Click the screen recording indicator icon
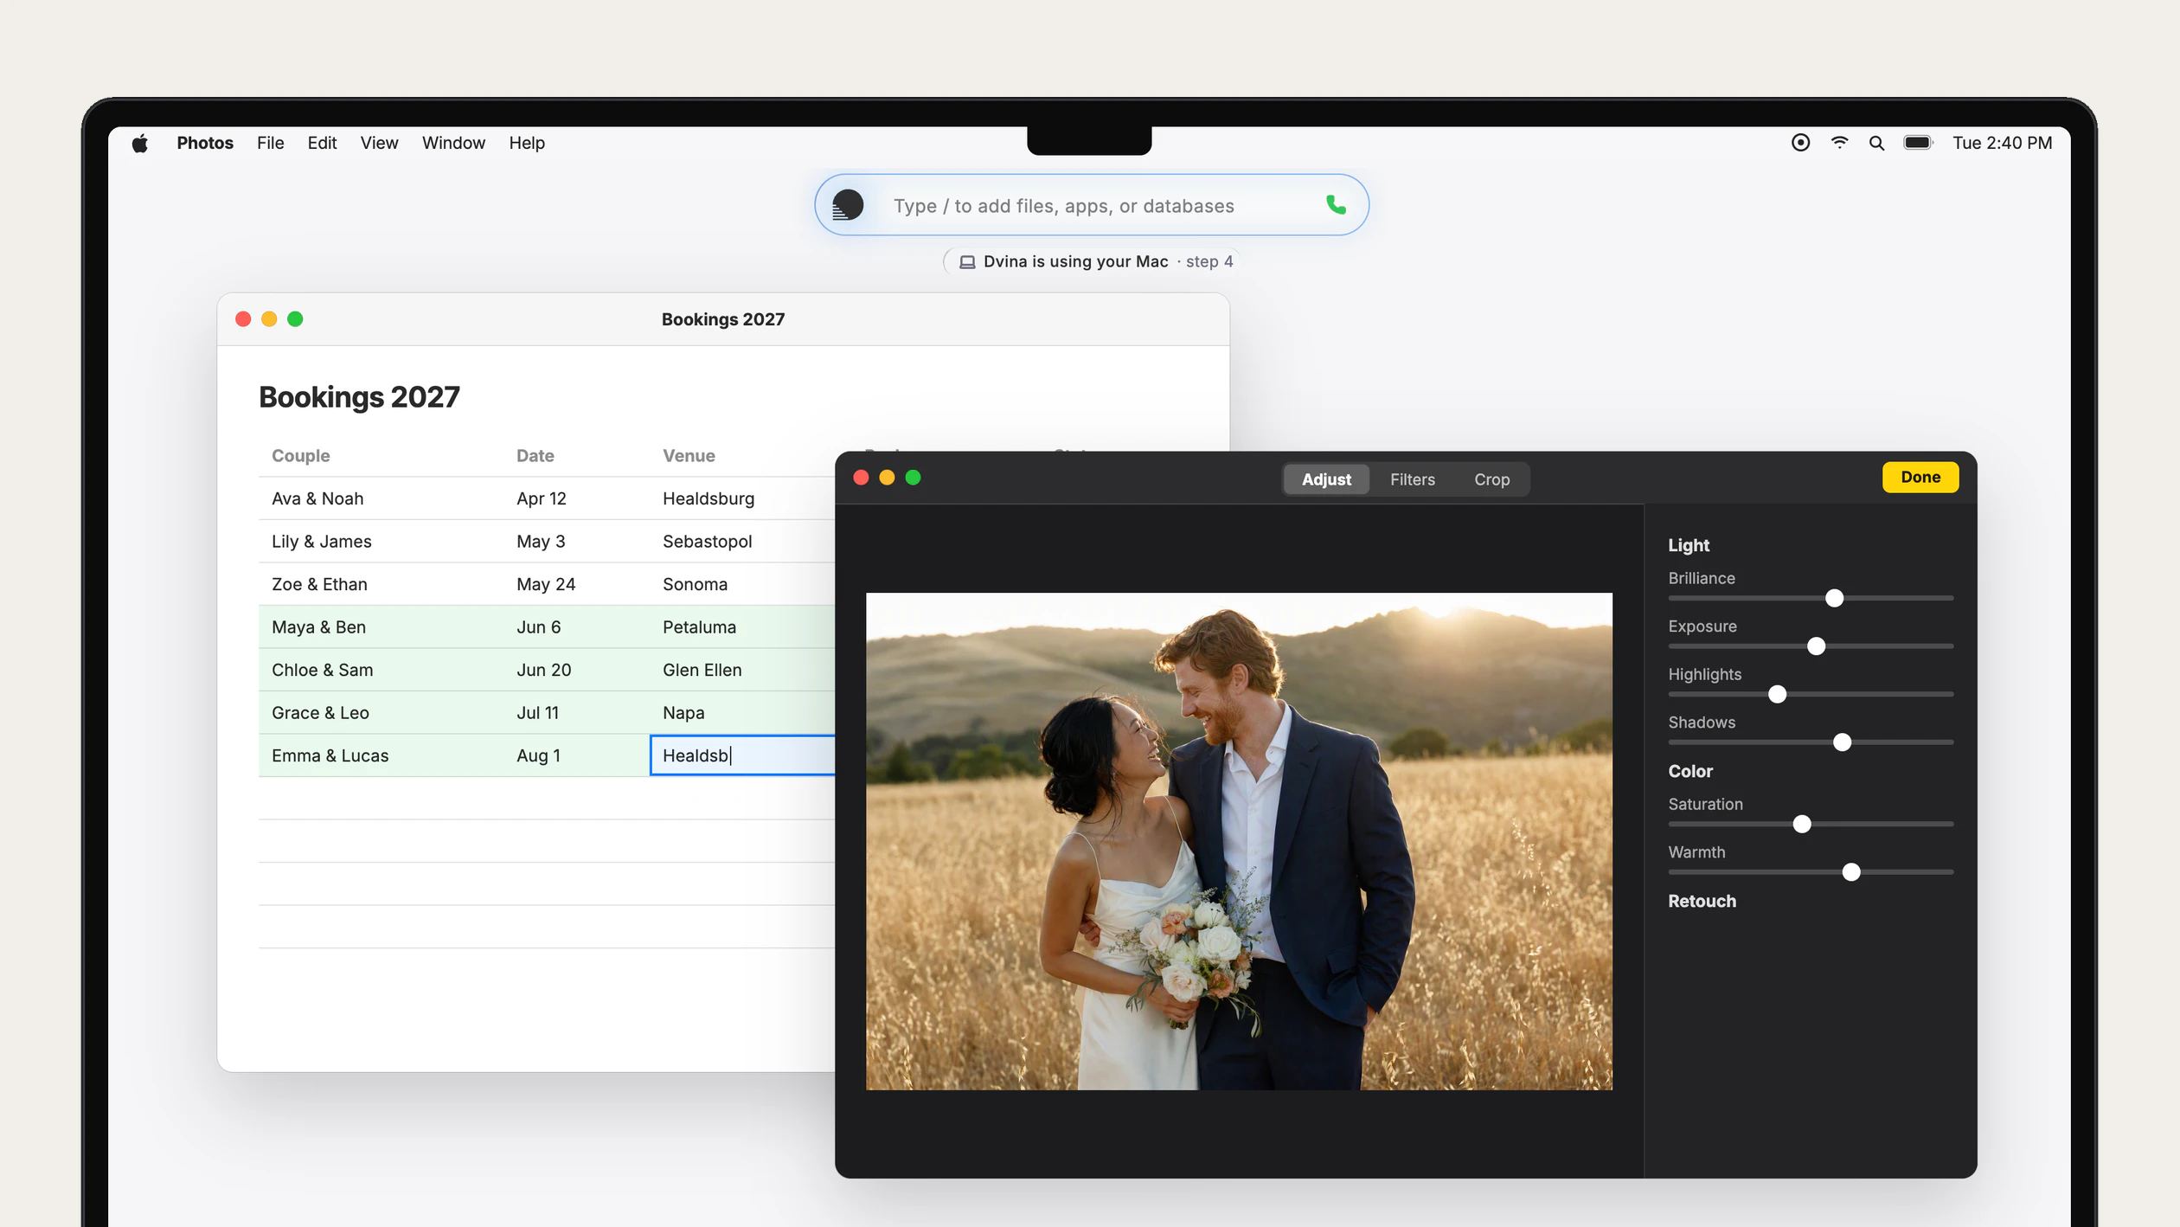The height and width of the screenshot is (1227, 2180). pyautogui.click(x=1800, y=143)
